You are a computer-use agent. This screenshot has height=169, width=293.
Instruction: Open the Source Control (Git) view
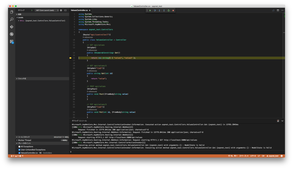11,27
